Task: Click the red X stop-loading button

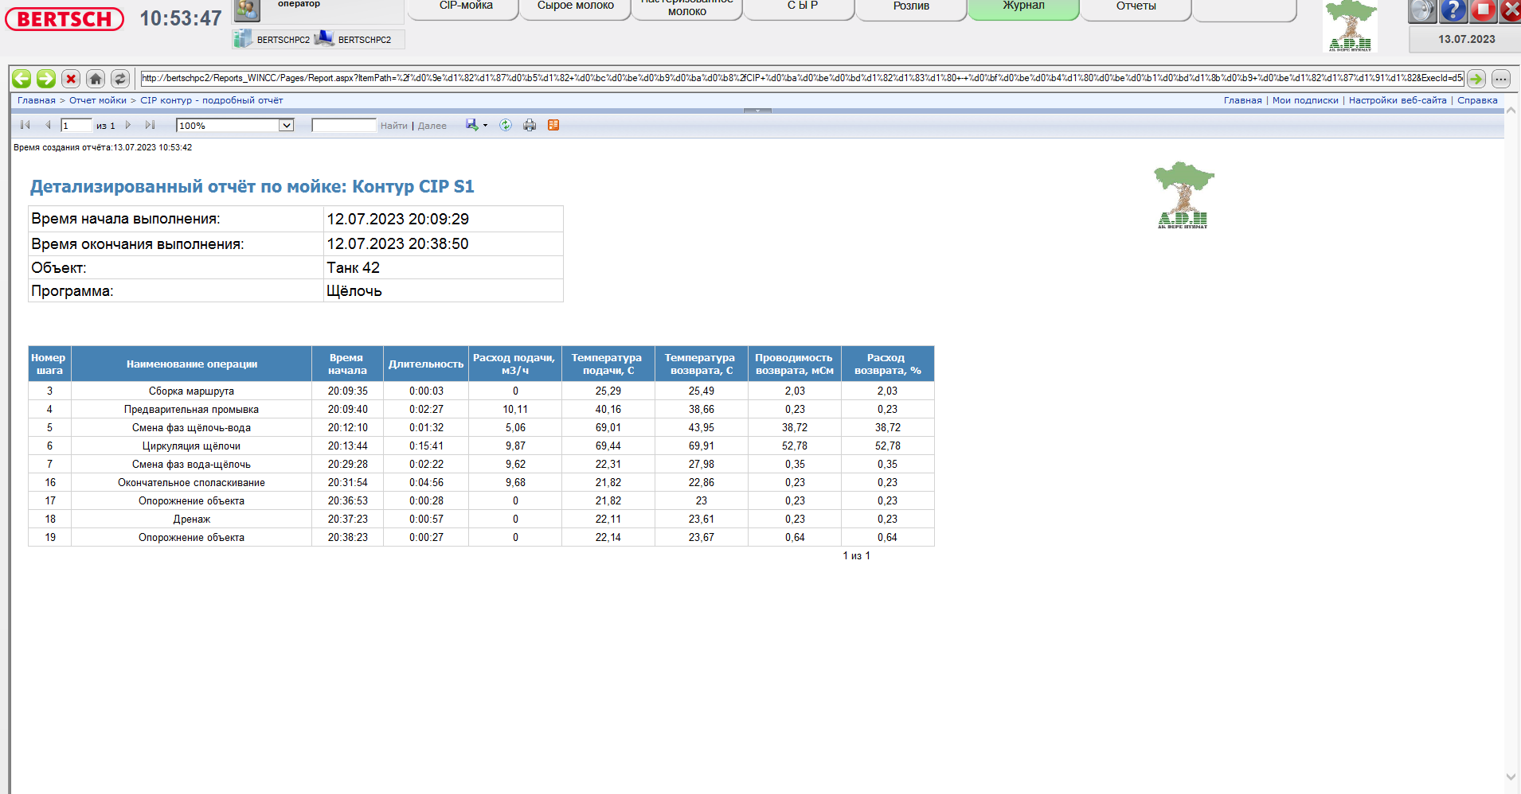Action: [x=71, y=79]
